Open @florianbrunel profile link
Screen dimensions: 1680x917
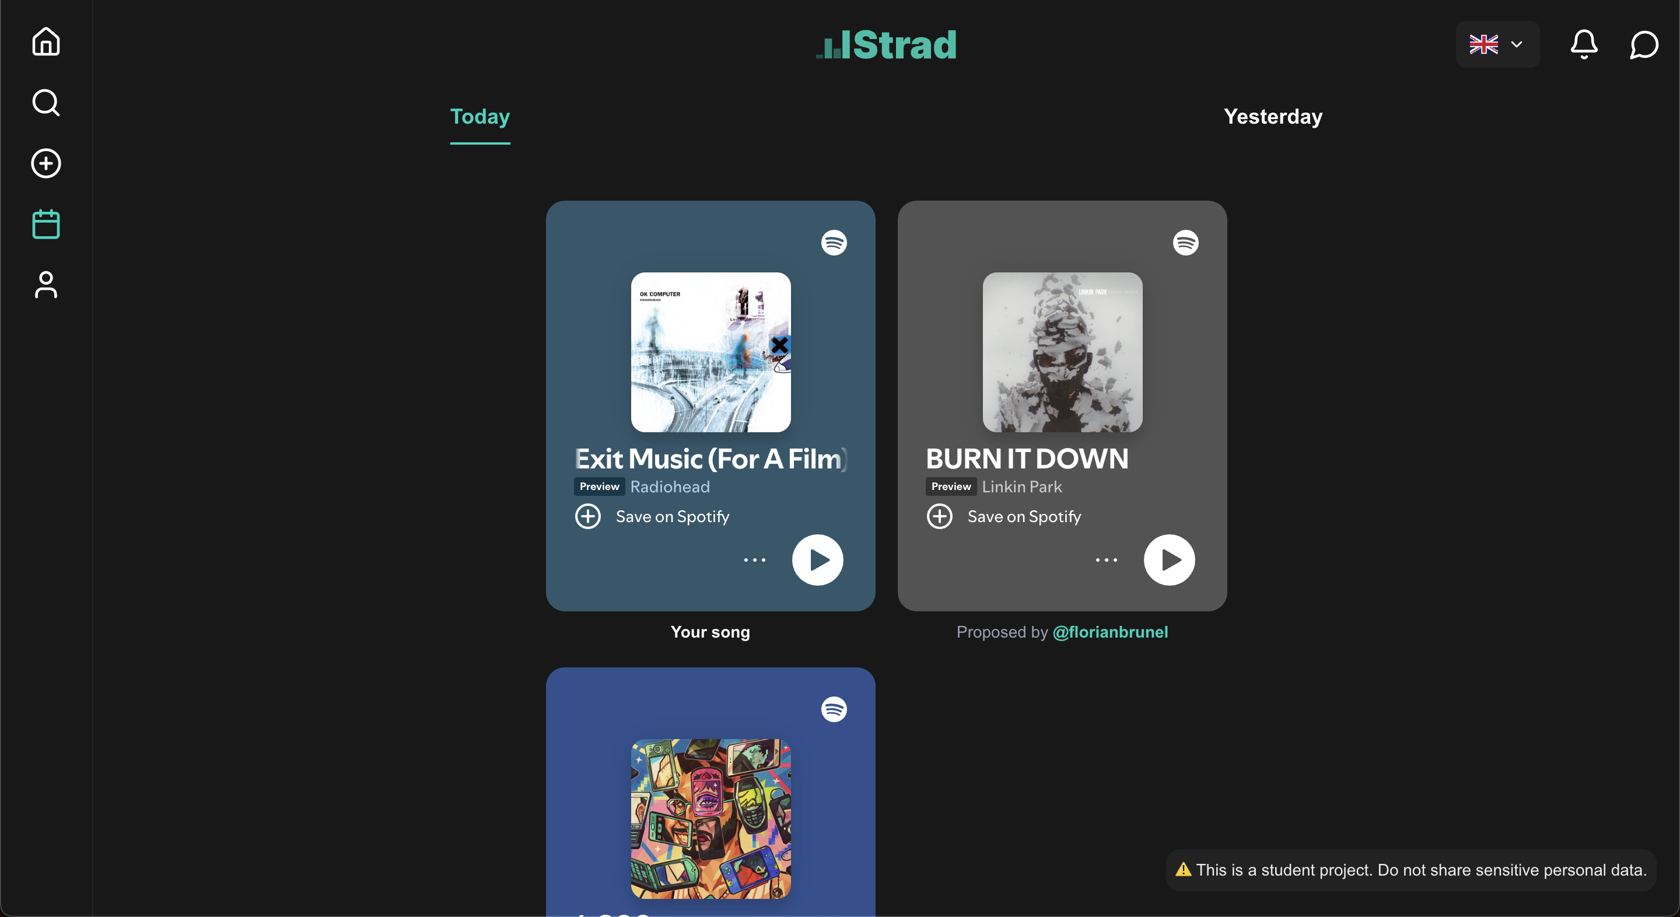point(1110,632)
